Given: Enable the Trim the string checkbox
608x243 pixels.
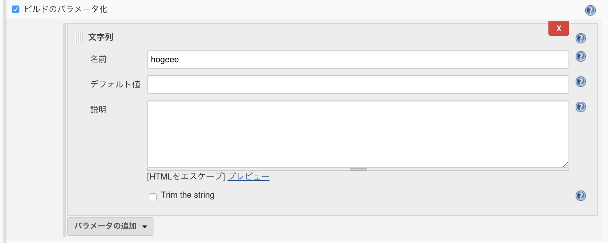Looking at the screenshot, I should tap(152, 197).
